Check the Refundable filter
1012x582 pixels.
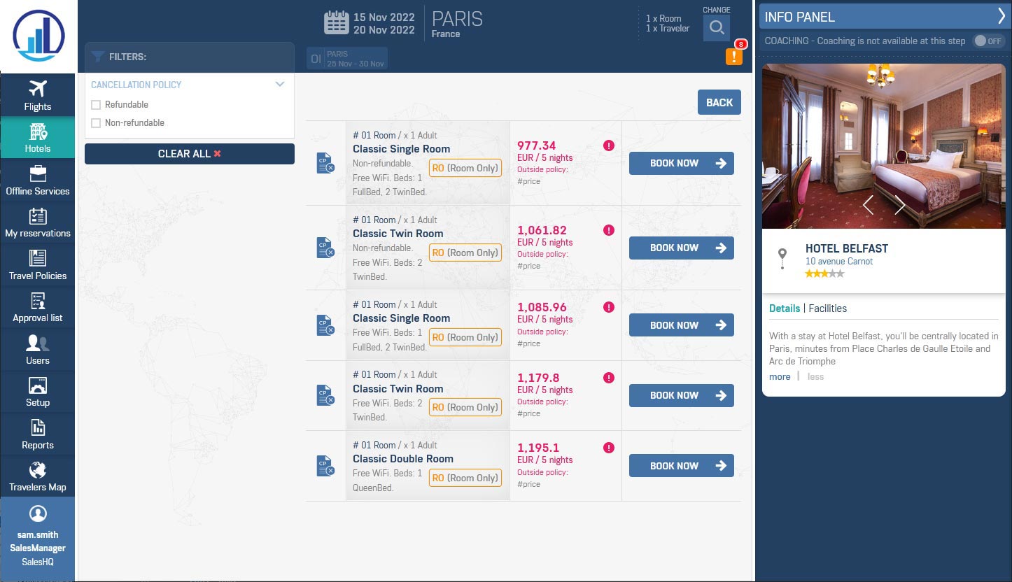point(97,105)
